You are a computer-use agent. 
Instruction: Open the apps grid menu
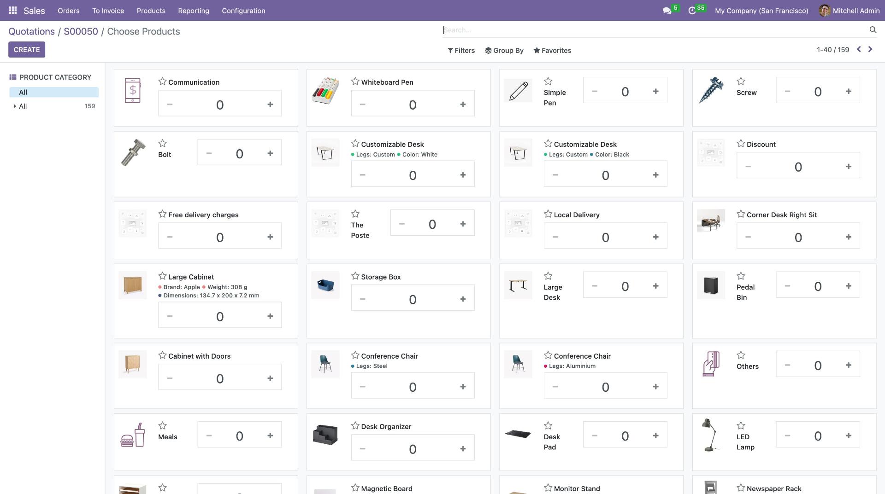(12, 10)
